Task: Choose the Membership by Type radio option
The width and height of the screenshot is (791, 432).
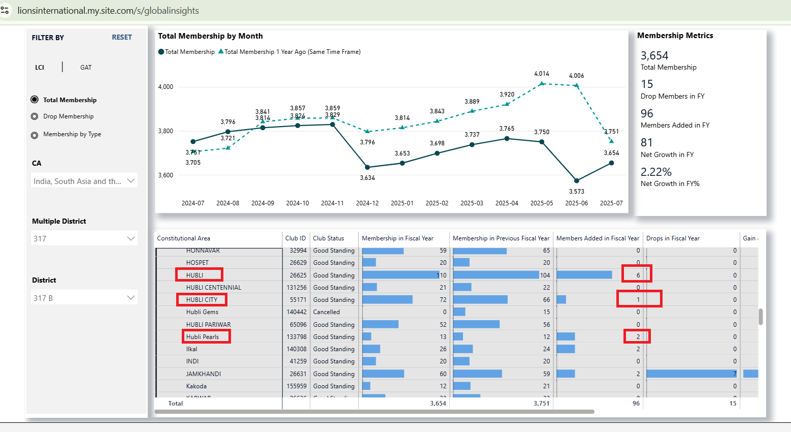Action: [x=35, y=135]
